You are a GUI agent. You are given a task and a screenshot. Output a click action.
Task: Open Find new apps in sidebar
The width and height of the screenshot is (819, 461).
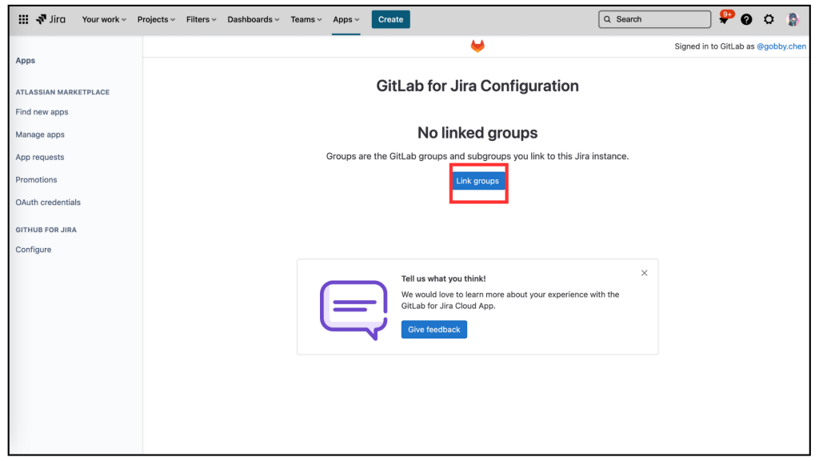[x=42, y=112]
